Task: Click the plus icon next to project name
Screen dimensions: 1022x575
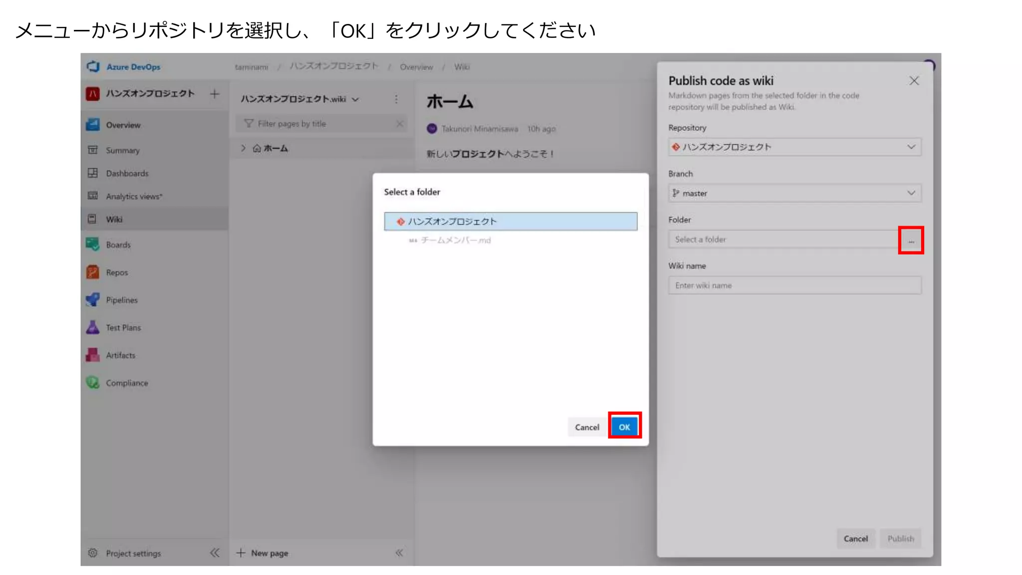Action: coord(215,94)
